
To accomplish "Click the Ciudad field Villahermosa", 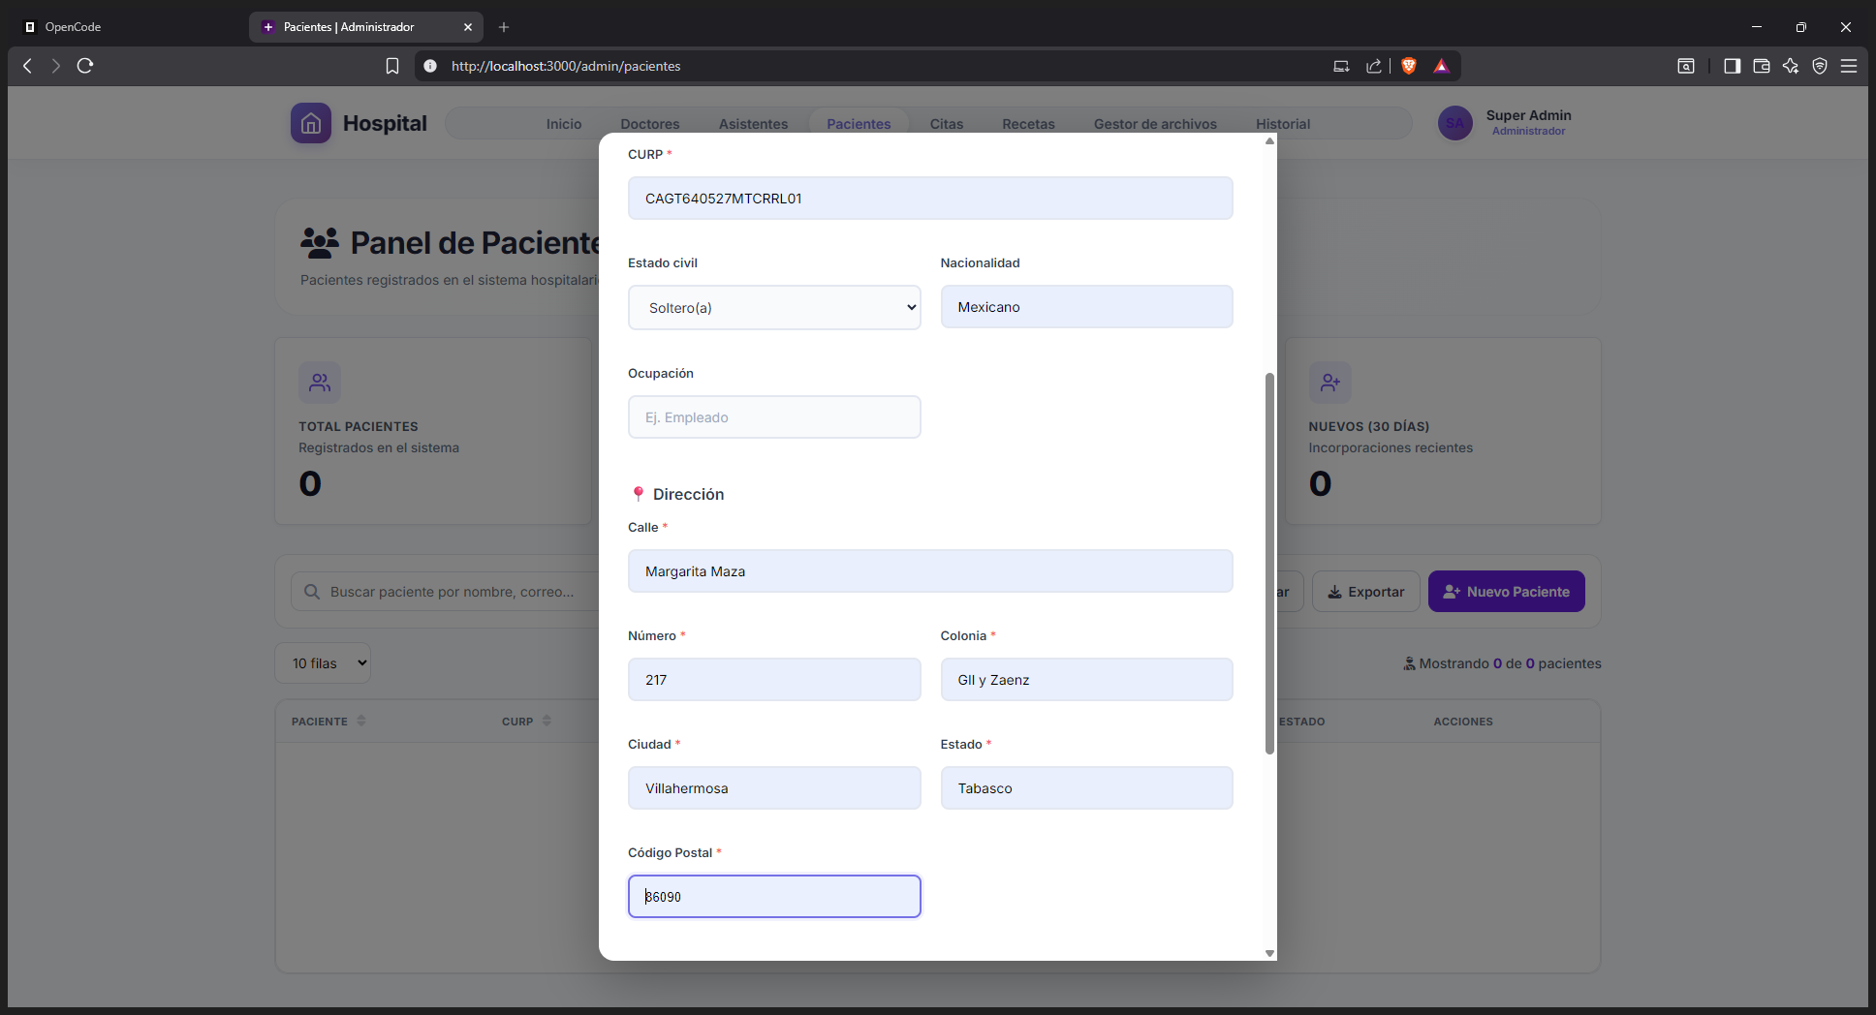I will pos(774,788).
